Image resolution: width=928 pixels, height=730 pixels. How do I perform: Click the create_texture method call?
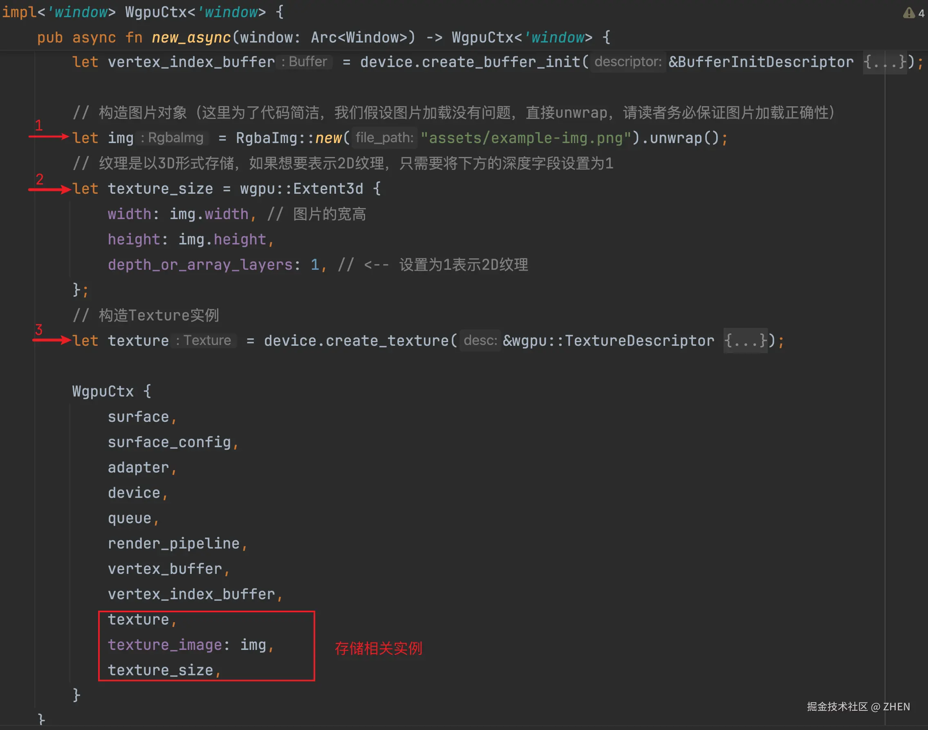387,341
